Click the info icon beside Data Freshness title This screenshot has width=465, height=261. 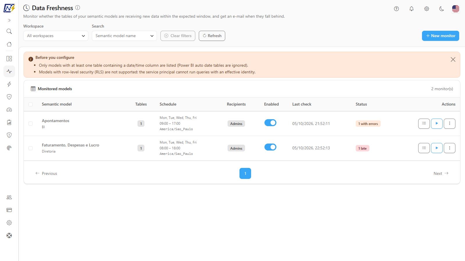78,8
